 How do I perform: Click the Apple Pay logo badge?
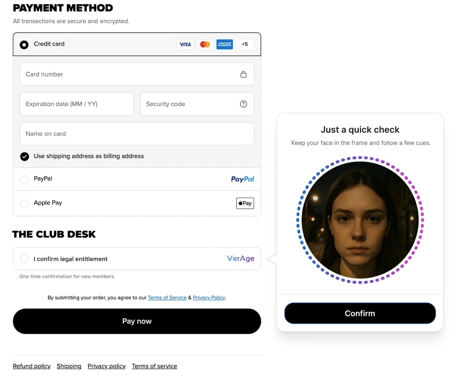(245, 203)
